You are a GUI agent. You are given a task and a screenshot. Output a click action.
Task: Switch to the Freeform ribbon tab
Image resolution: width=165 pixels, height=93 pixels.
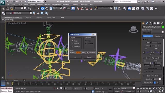tap(28, 17)
